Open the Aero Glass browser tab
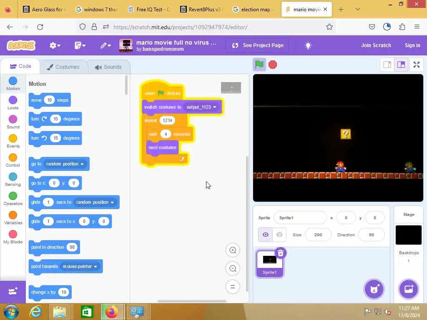Screen dimensions: 427x320 45,10
